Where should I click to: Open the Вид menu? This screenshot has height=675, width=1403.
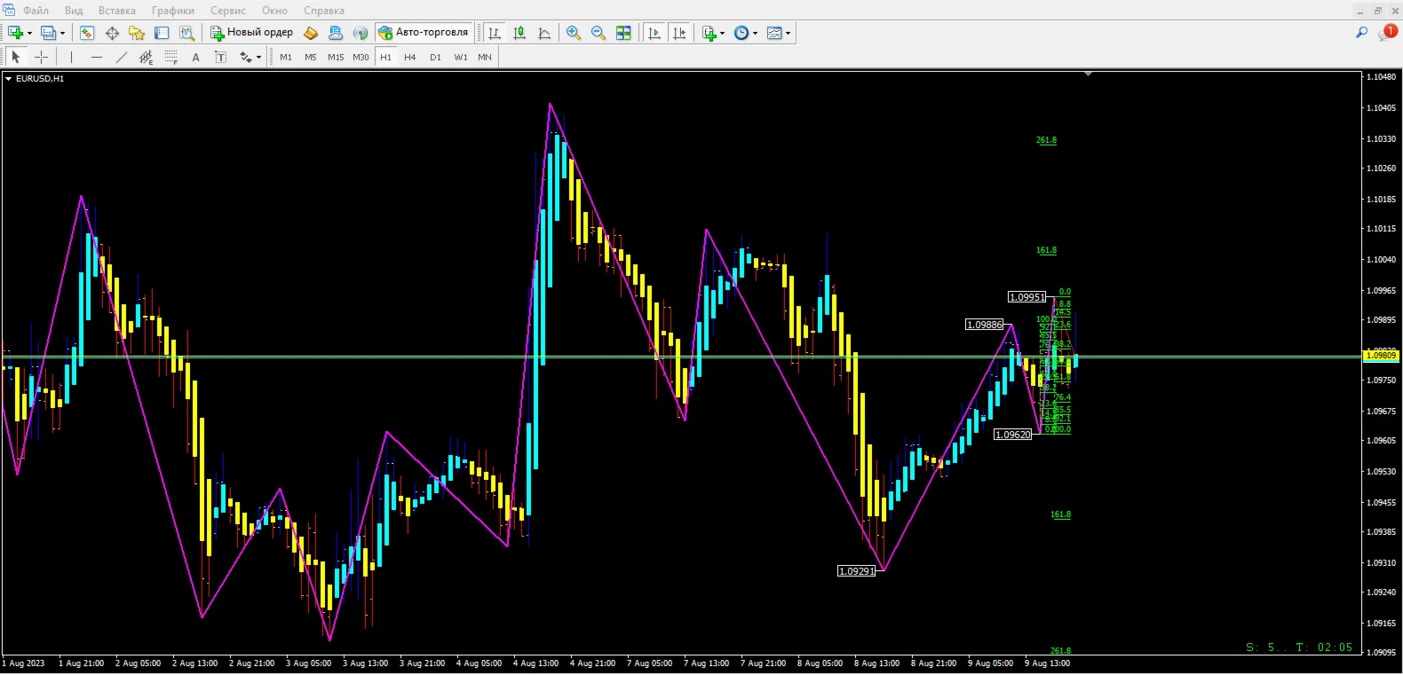74,11
